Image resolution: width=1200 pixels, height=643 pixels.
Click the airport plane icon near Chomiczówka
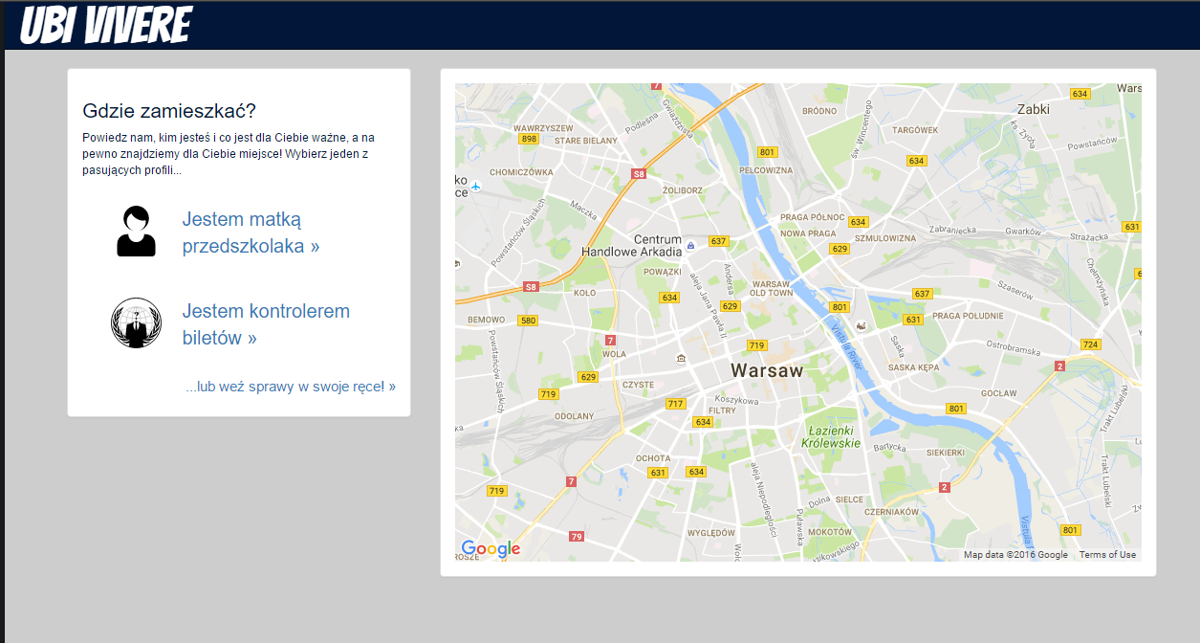476,186
